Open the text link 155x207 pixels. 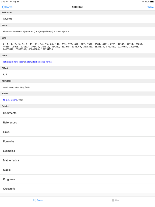click(35, 62)
